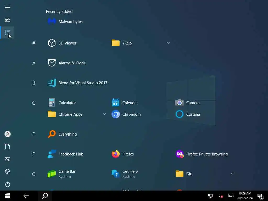Open the user account icon

coord(8,134)
